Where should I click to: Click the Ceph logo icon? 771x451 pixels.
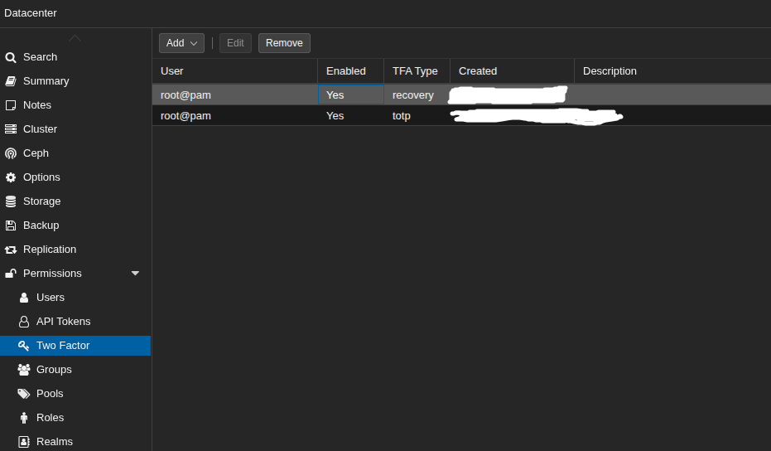[10, 153]
